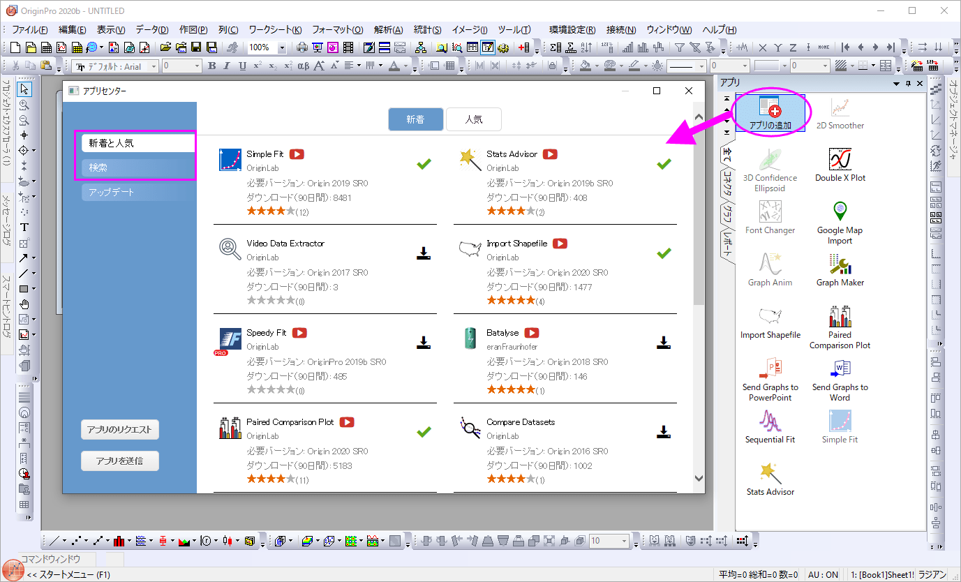Set column as X with the X icon
961x582 pixels.
pyautogui.click(x=762, y=47)
